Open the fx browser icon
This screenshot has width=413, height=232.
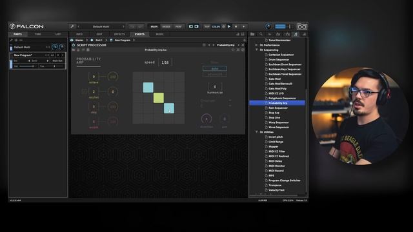pos(278,34)
